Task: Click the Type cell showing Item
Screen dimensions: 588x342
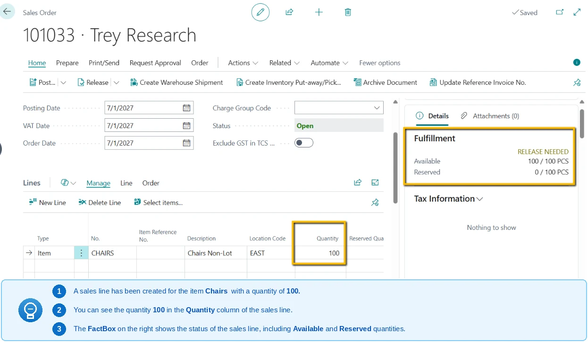Action: [x=55, y=253]
